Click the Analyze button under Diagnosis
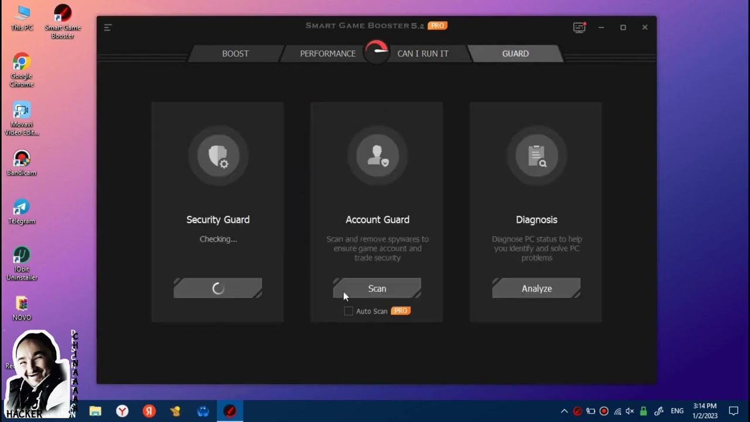The image size is (750, 422). point(537,288)
